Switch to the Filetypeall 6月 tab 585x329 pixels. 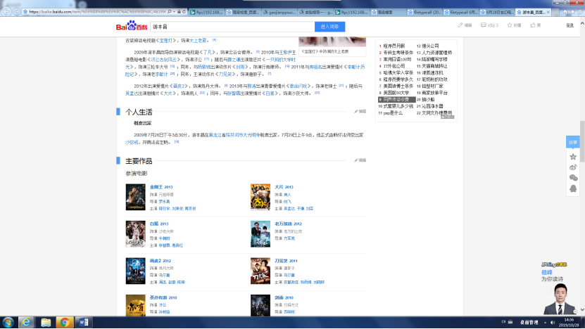tap(462, 12)
